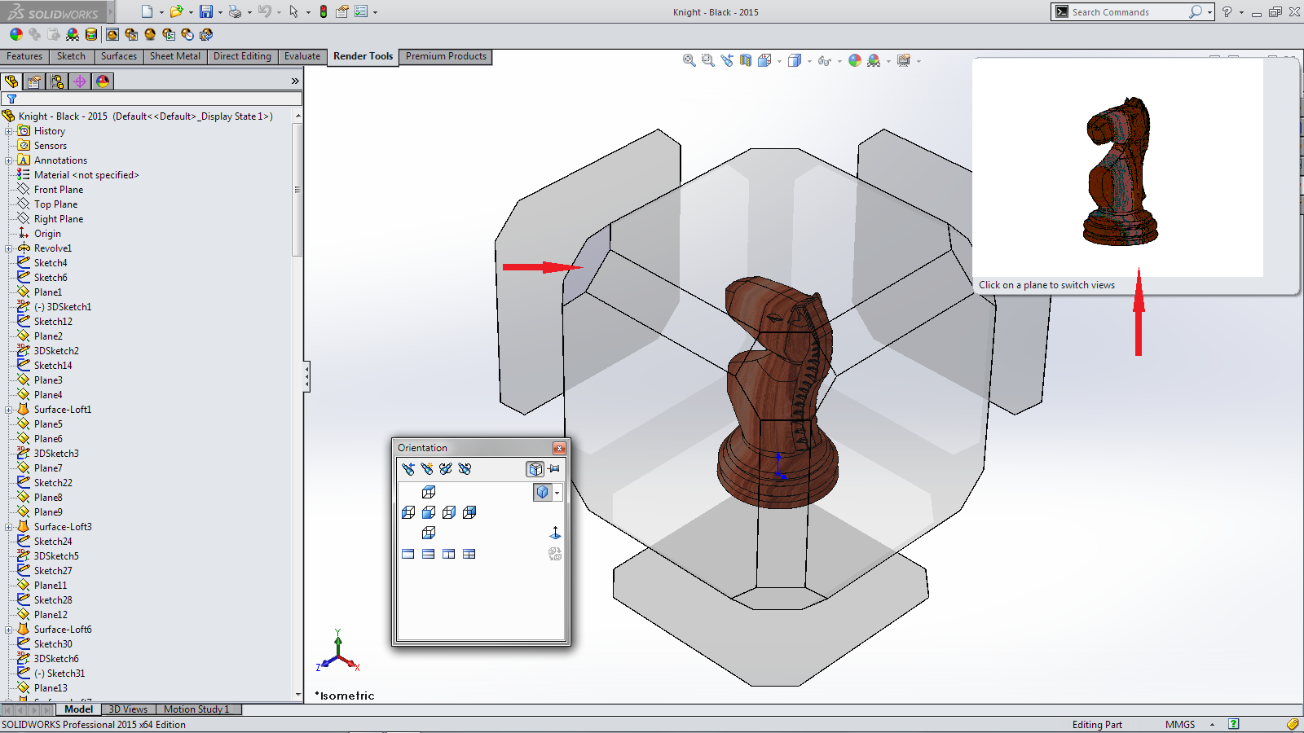Click the traffic-light Rebuild icon
1304x733 pixels.
click(x=324, y=11)
